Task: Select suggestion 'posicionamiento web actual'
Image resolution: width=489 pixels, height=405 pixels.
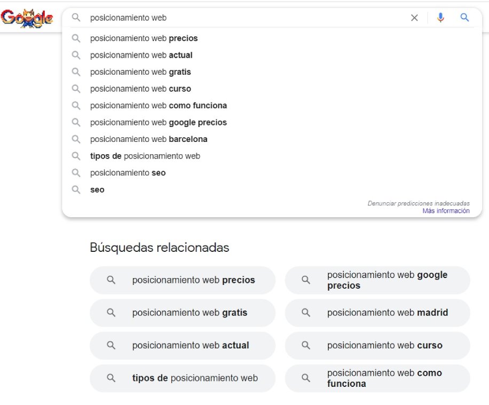Action: (272, 55)
